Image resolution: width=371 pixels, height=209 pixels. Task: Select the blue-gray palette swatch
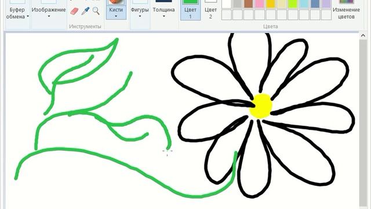click(315, 4)
